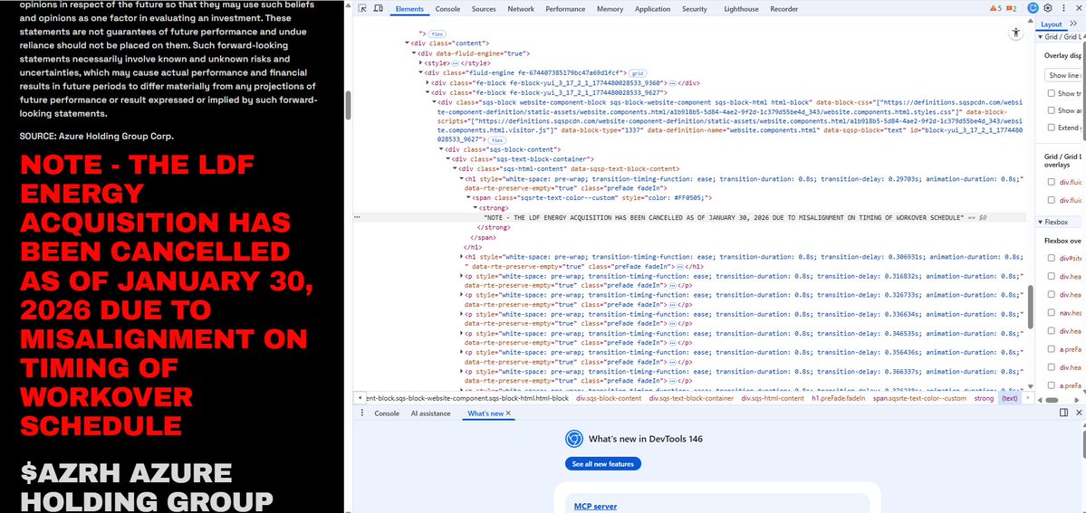Click the grid badge on fluid-engine div

point(638,72)
